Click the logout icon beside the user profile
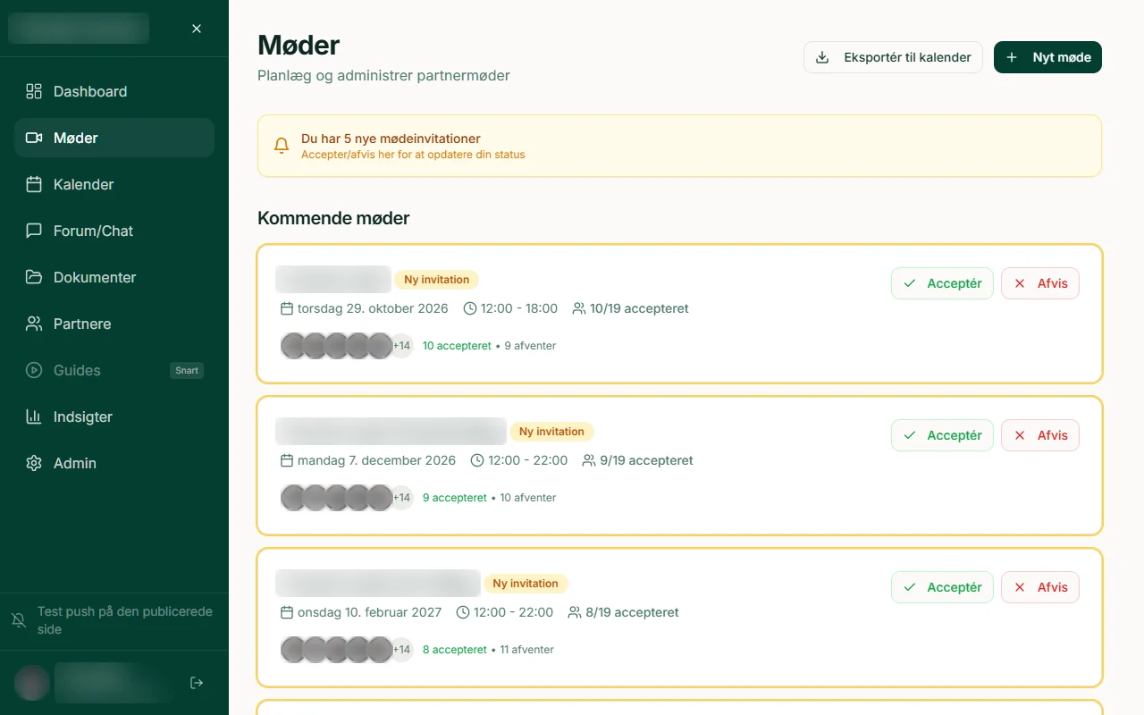The image size is (1144, 715). click(x=197, y=683)
